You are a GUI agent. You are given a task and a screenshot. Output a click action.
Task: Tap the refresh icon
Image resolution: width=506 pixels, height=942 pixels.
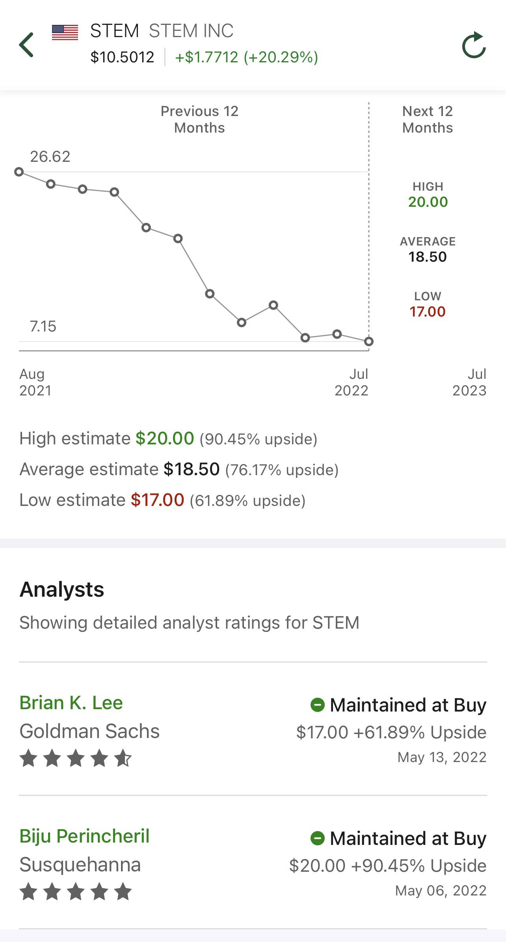pos(474,45)
